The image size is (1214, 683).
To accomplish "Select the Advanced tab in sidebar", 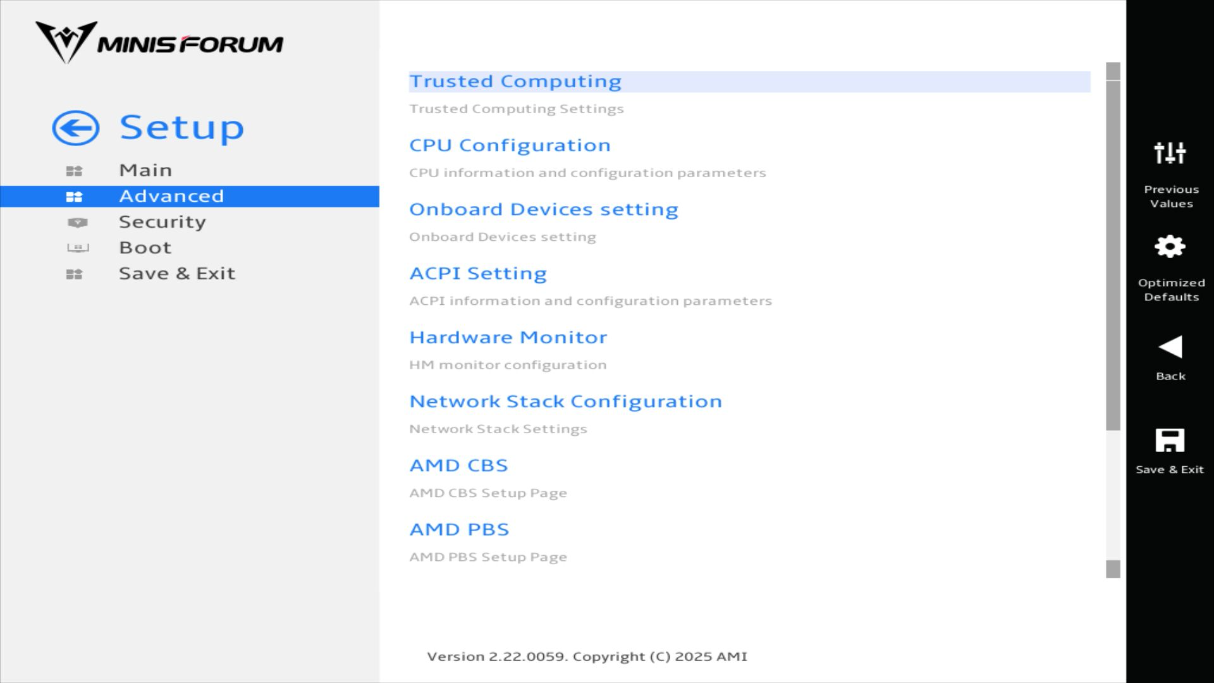I will (171, 196).
